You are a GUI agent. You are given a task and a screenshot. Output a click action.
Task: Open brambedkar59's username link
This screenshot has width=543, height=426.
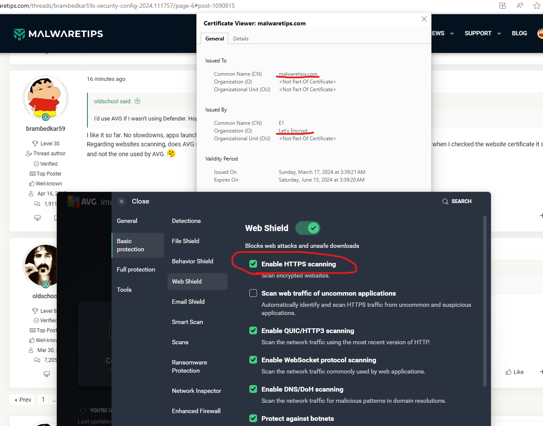[x=46, y=129]
